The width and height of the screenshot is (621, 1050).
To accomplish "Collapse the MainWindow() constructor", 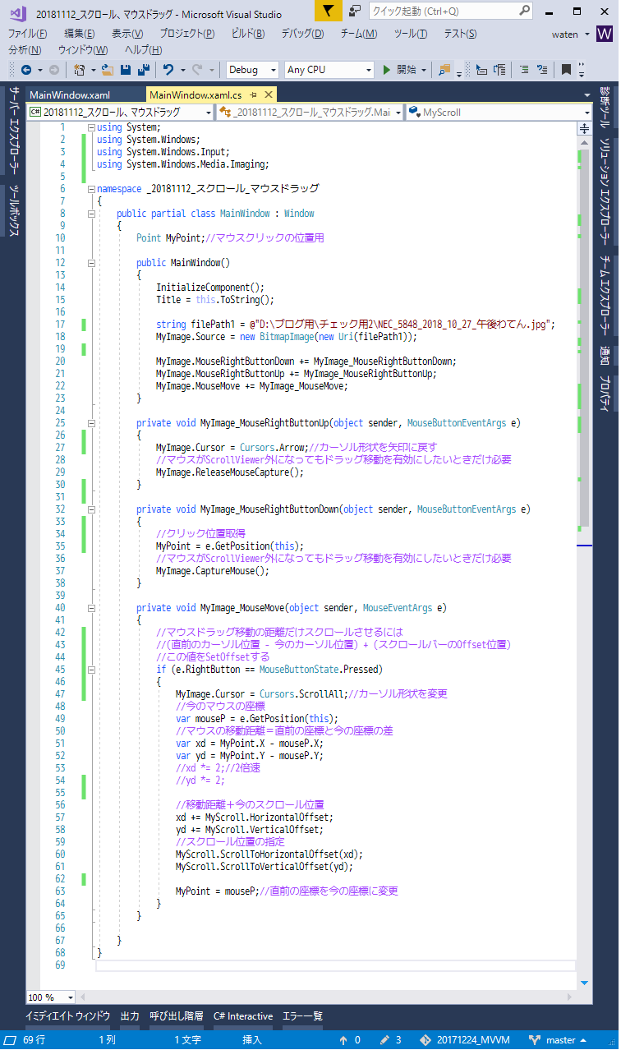I will click(x=91, y=263).
